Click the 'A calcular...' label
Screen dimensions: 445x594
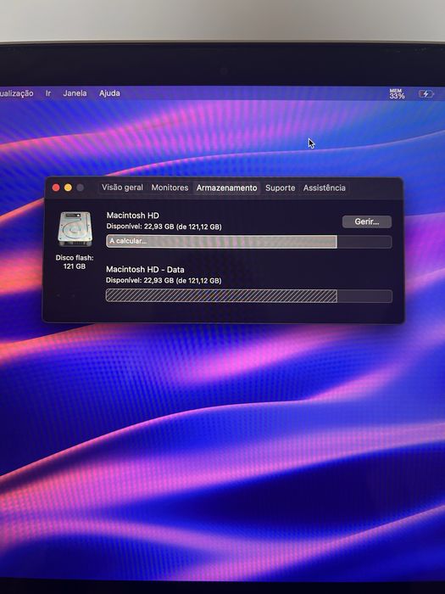[127, 241]
